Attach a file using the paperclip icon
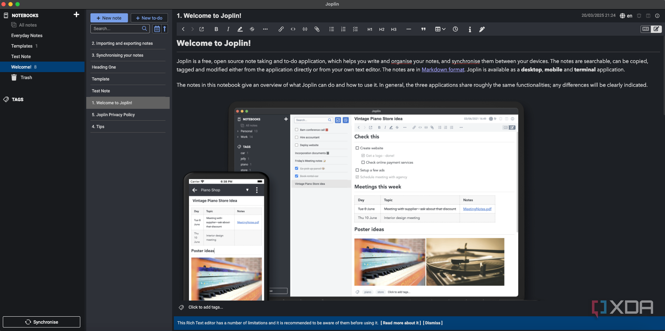 pos(317,29)
